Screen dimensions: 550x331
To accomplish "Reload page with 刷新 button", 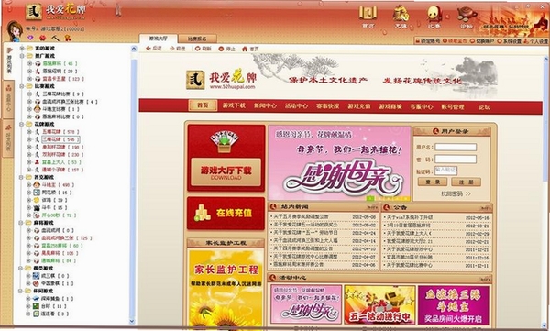I will point(203,49).
